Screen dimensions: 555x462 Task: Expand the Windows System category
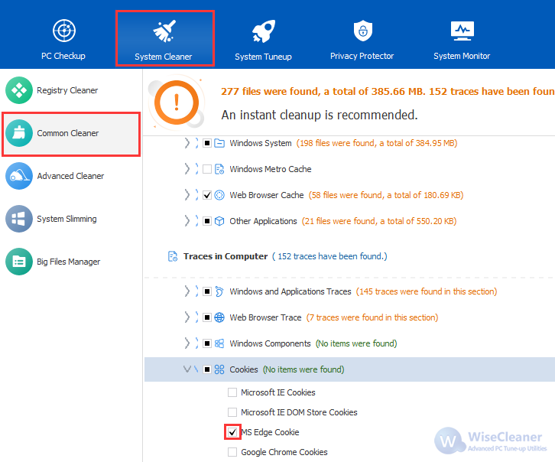187,143
